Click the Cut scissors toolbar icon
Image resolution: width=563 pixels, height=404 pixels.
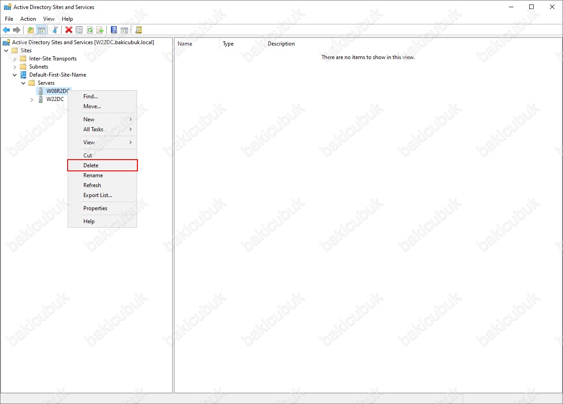[55, 30]
